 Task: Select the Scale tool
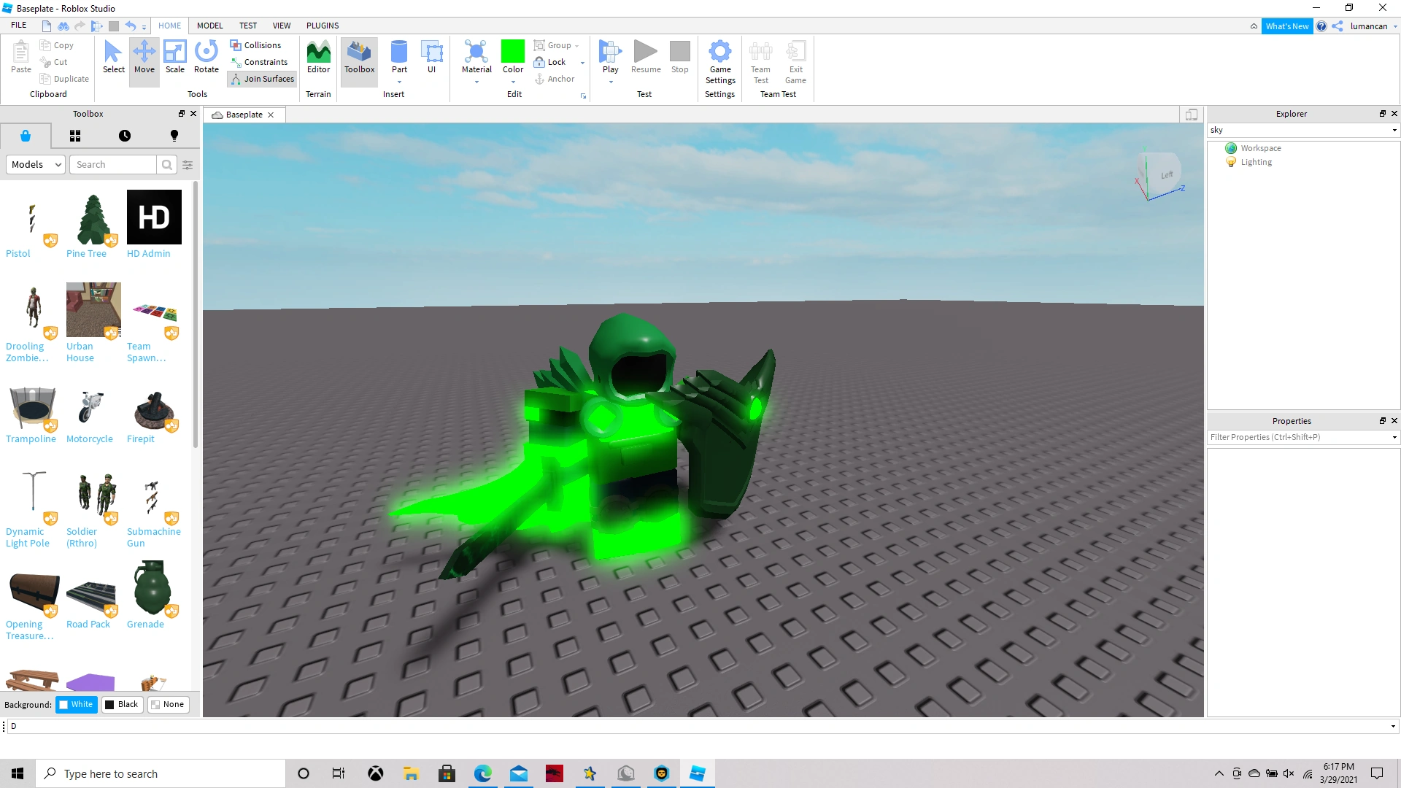174,57
